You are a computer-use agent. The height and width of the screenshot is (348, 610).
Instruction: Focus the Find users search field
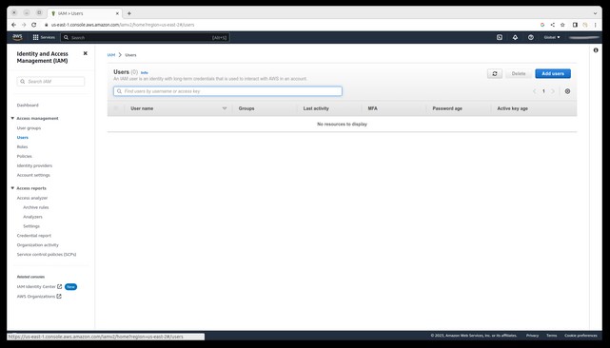pos(228,91)
